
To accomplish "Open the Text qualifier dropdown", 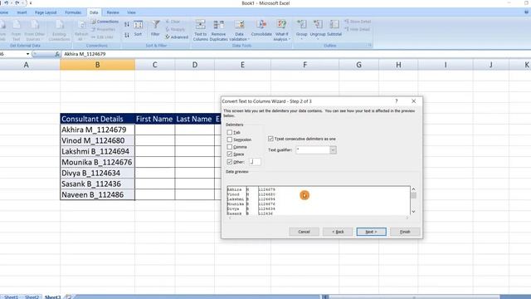I will click(333, 149).
